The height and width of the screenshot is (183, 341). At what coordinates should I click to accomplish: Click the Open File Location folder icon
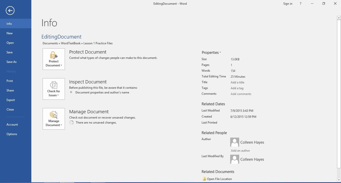(204, 179)
